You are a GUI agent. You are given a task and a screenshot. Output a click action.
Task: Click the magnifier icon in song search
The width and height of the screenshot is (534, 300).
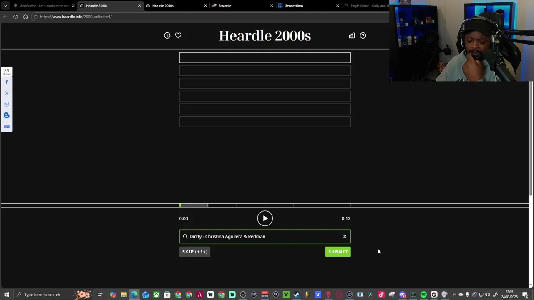[x=185, y=236]
